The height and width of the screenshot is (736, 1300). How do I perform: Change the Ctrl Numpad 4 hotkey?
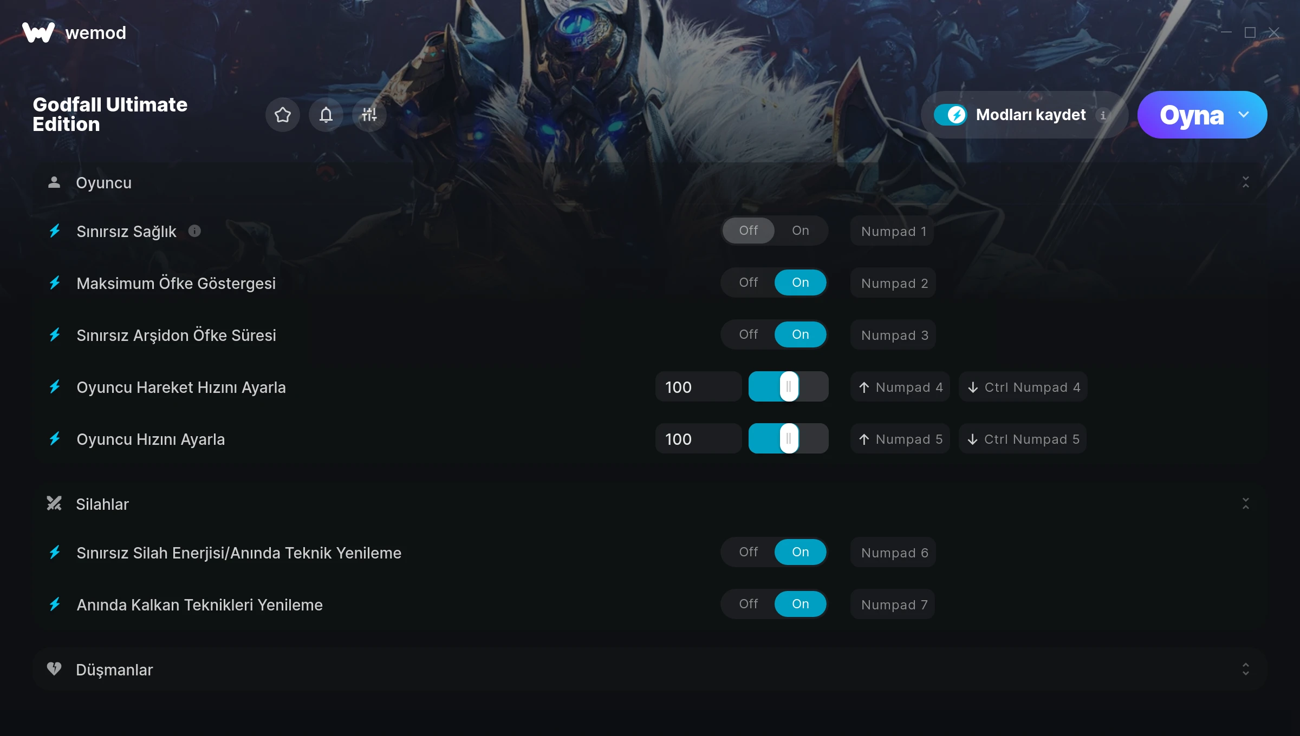(1023, 387)
